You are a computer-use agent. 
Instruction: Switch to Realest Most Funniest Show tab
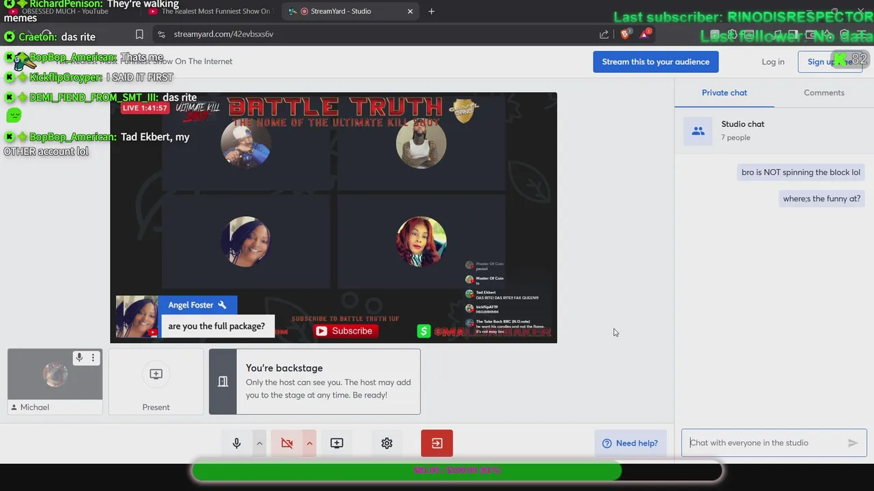point(209,11)
